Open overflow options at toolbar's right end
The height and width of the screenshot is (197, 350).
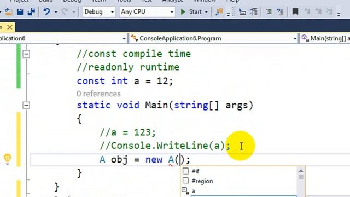(339, 15)
